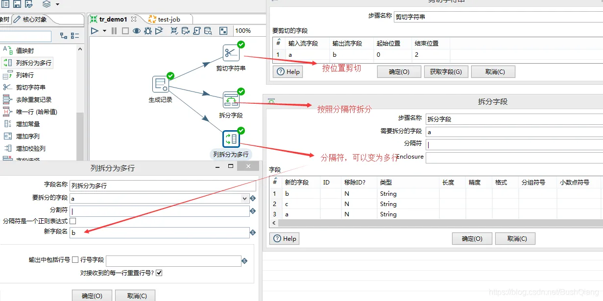
Task: Switch to the tr_demo1 tab
Action: coord(113,19)
